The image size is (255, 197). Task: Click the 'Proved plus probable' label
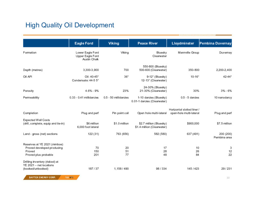[39, 155]
